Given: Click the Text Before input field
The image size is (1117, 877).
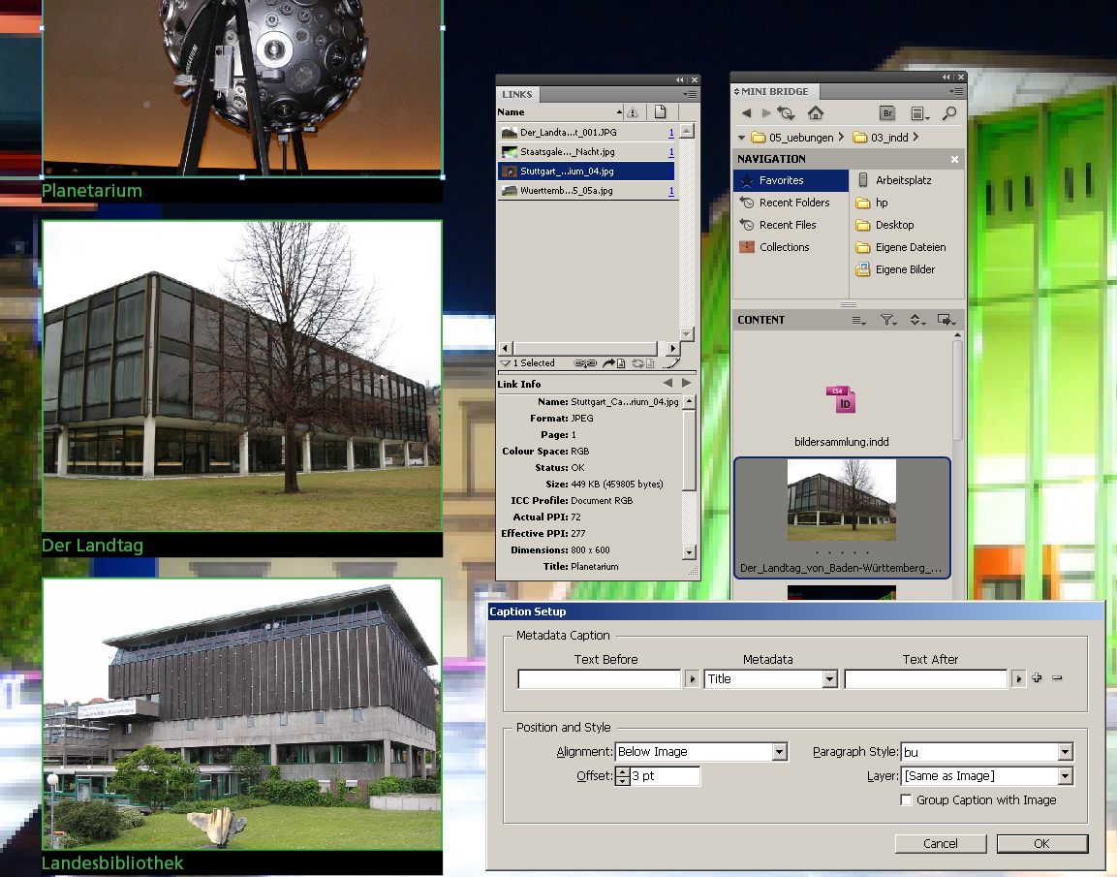Looking at the screenshot, I should pos(600,679).
